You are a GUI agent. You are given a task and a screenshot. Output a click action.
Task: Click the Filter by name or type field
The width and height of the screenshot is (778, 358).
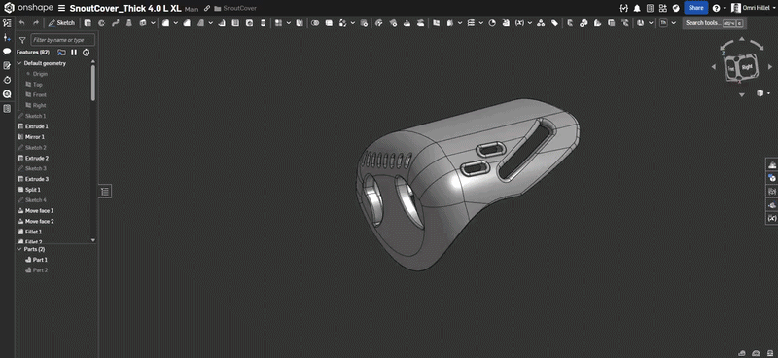(63, 40)
